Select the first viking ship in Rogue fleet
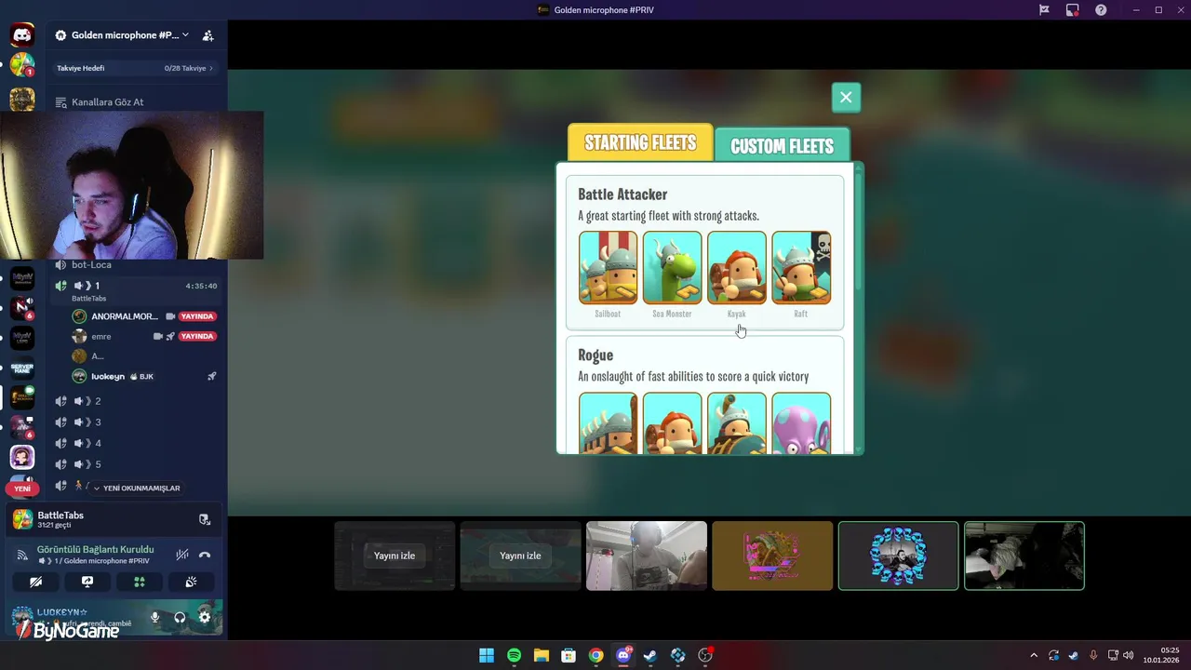The height and width of the screenshot is (670, 1191). [x=608, y=423]
